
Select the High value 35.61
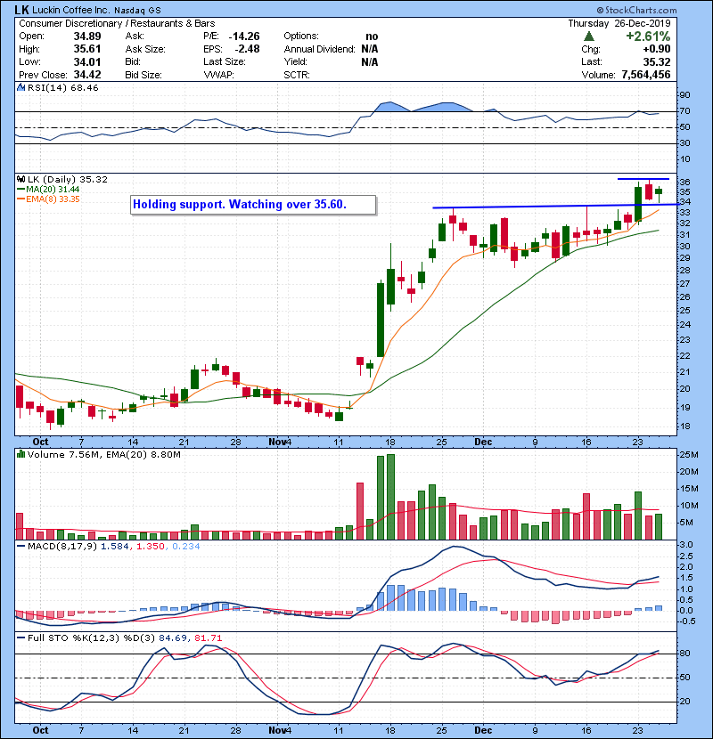(87, 49)
